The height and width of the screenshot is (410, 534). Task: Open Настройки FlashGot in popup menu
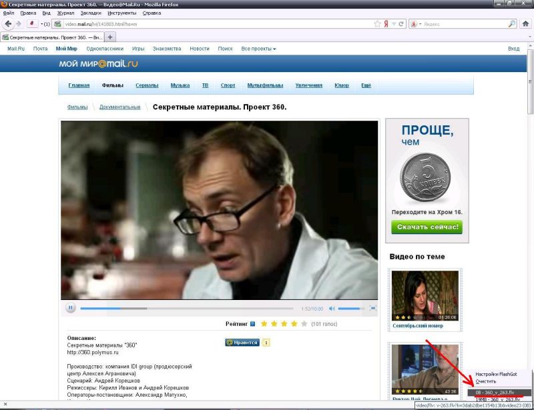(496, 374)
